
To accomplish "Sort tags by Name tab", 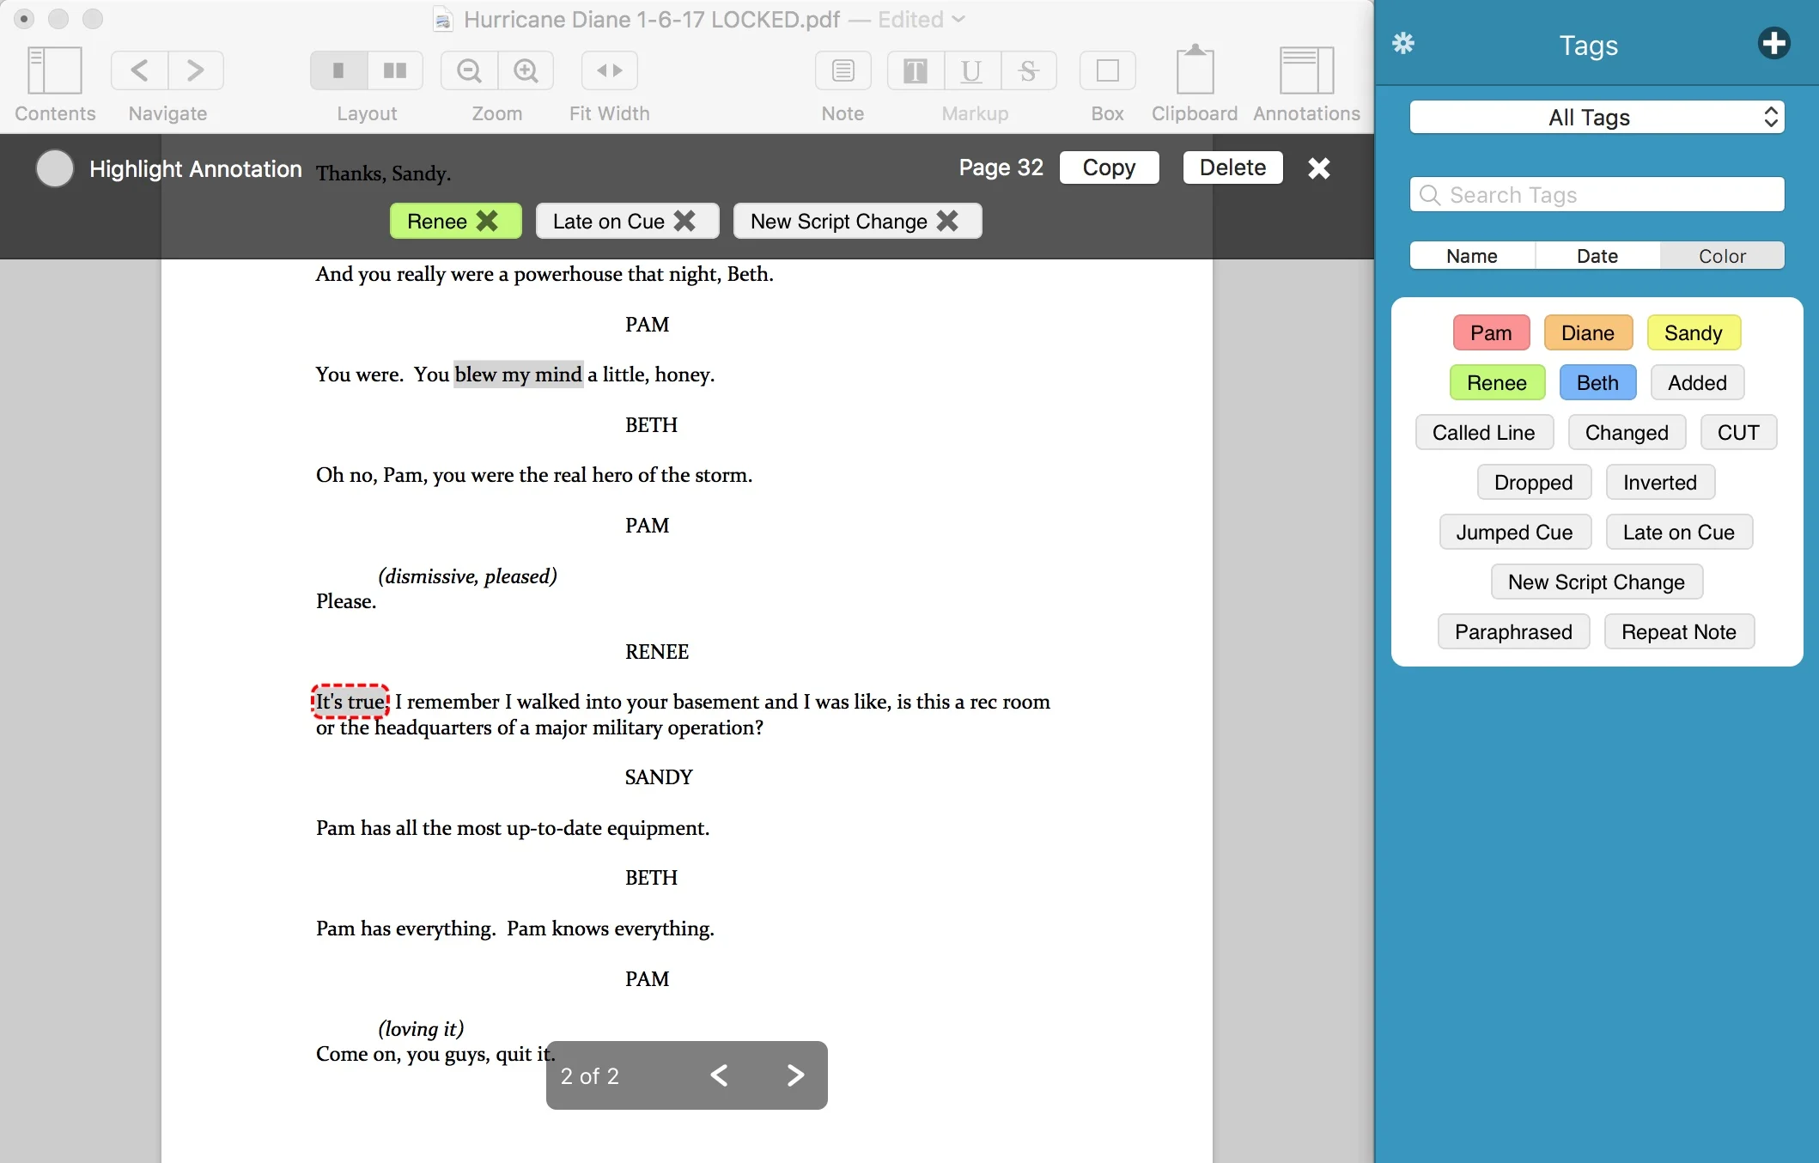I will [1471, 256].
